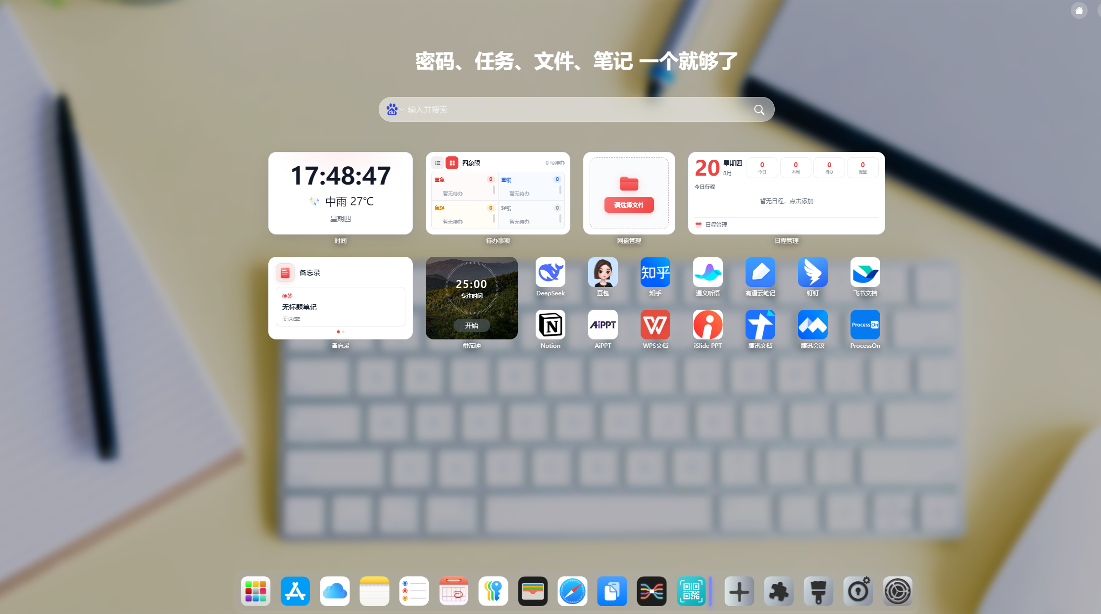Open the Passwords keys icon in dock
The image size is (1101, 614).
[x=493, y=591]
